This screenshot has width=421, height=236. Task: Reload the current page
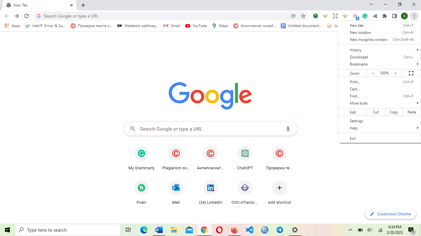click(x=27, y=16)
